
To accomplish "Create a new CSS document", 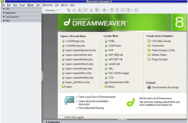I will 111,78.
